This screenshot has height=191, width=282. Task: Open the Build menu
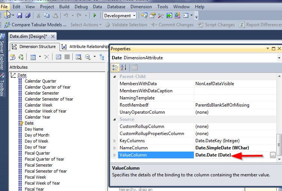click(x=64, y=7)
